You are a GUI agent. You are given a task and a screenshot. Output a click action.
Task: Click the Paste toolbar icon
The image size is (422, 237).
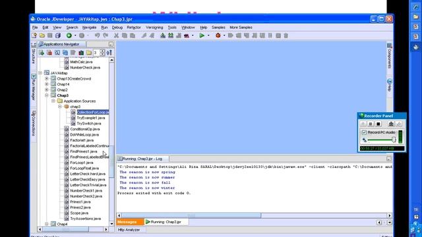[x=133, y=36]
